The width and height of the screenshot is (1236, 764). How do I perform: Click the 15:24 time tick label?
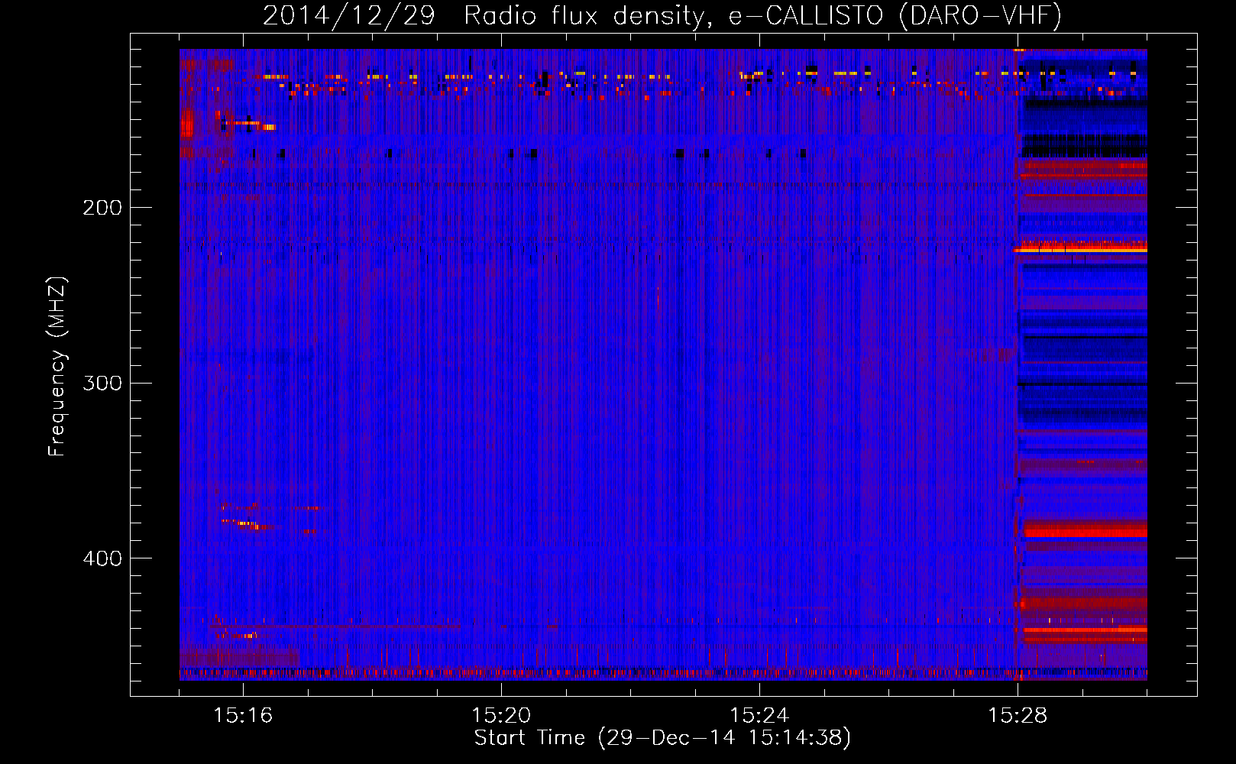click(759, 716)
